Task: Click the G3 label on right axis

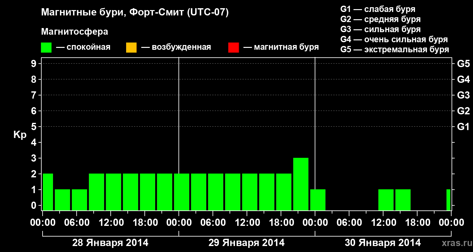Action: (463, 95)
